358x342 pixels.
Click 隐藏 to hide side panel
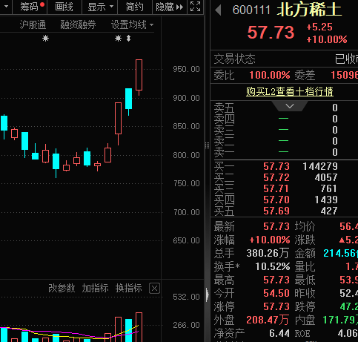pos(170,7)
